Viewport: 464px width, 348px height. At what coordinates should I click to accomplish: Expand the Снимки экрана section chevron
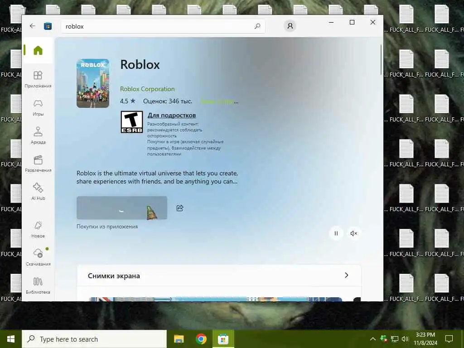[x=347, y=275]
